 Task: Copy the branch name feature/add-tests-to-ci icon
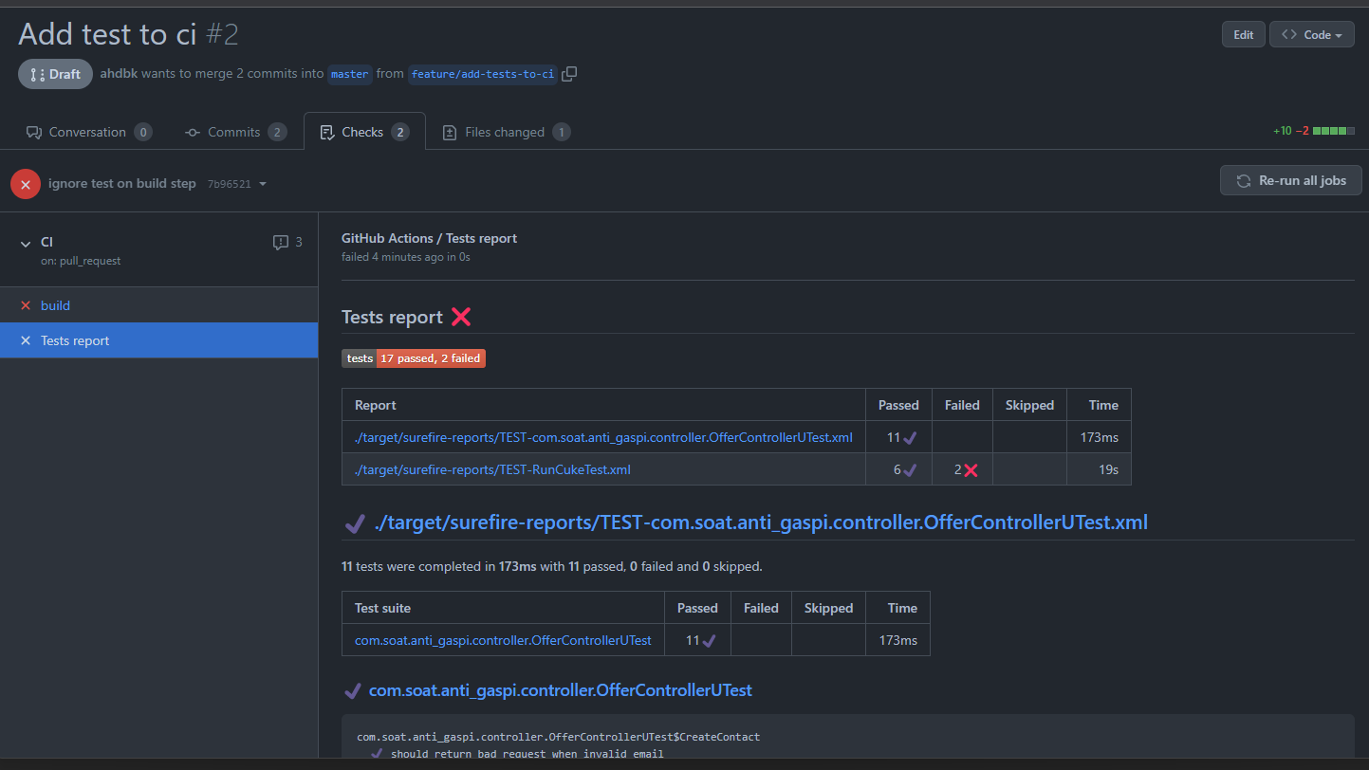pyautogui.click(x=569, y=74)
